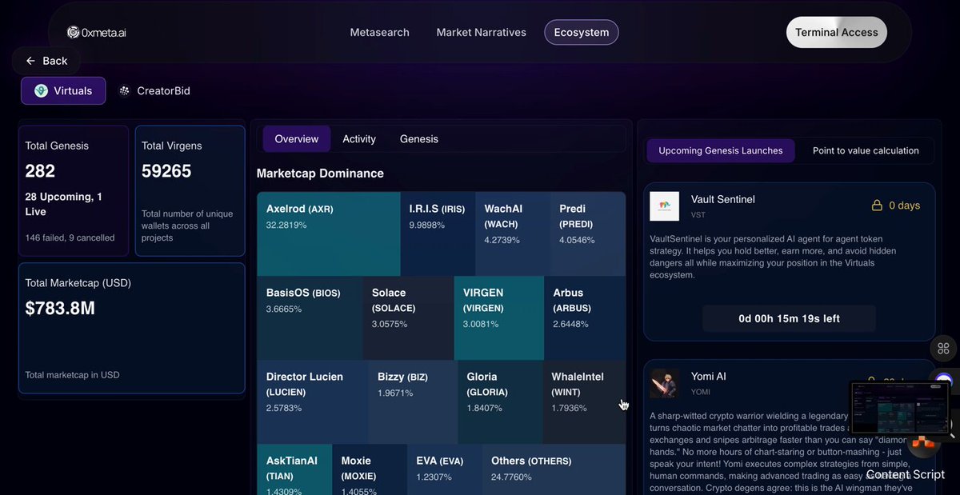Open the four-circles floating widget icon

(x=943, y=348)
